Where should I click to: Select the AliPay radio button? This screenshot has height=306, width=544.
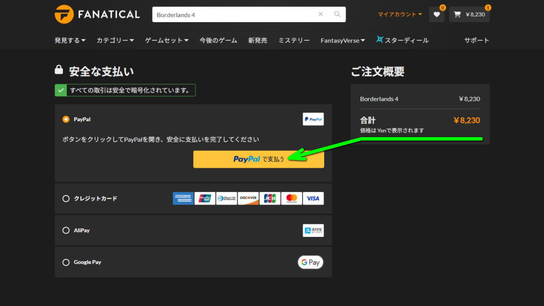(x=66, y=231)
